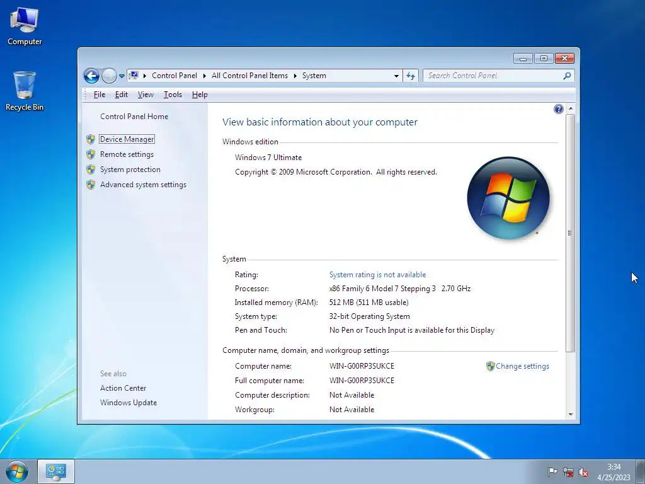Click the vertical scrollbar thumb
Image resolution: width=645 pixels, height=484 pixels.
[570, 233]
